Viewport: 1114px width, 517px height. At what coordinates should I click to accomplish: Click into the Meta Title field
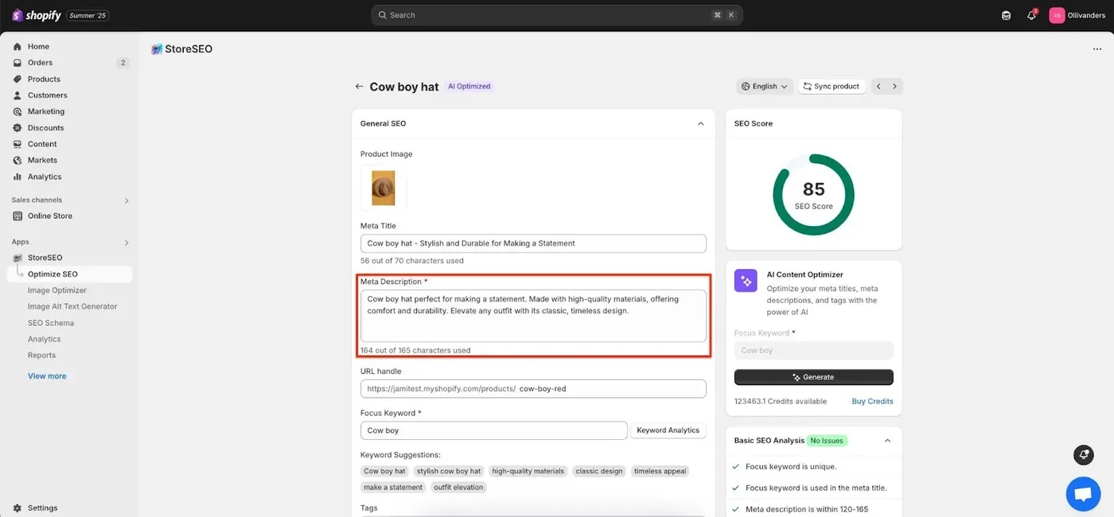(x=533, y=243)
